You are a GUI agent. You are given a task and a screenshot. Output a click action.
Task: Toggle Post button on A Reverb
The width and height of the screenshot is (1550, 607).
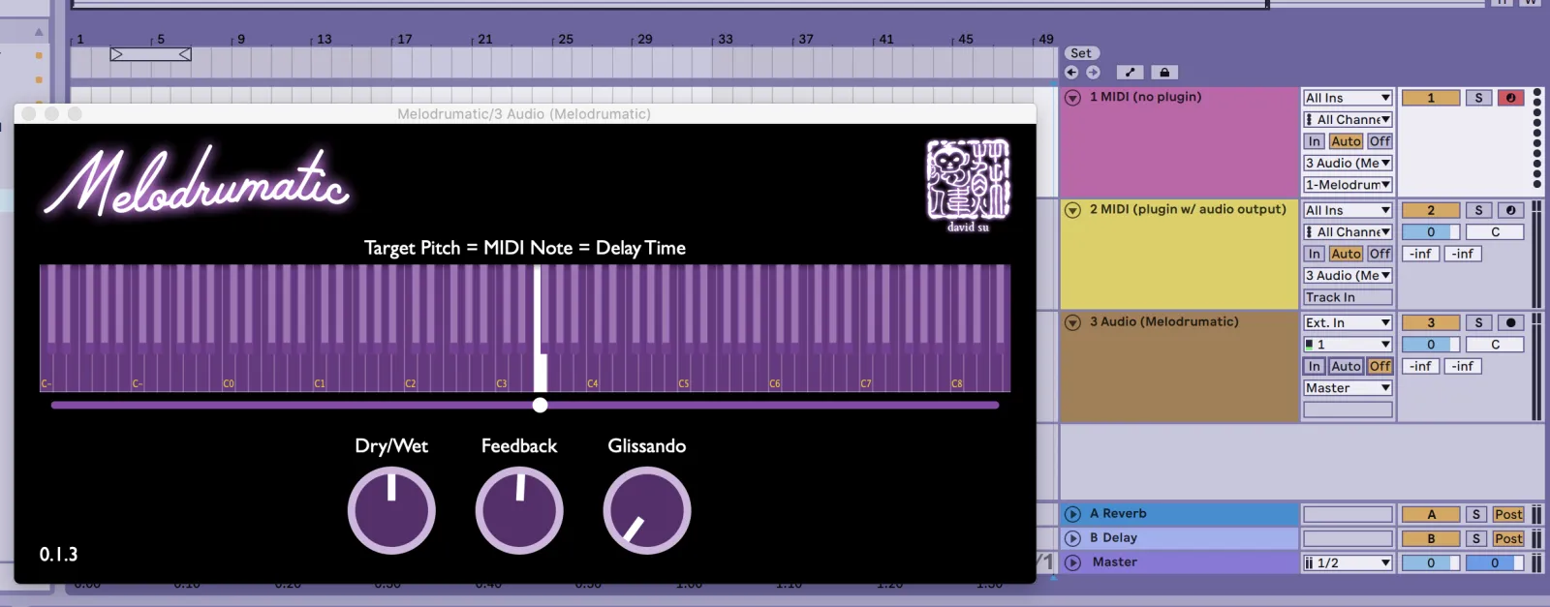[1508, 514]
